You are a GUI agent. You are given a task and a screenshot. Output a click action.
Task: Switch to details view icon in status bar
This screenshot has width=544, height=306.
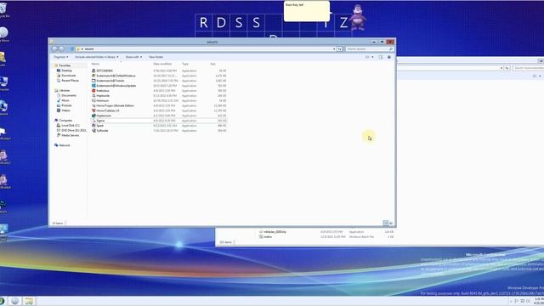coord(386,223)
